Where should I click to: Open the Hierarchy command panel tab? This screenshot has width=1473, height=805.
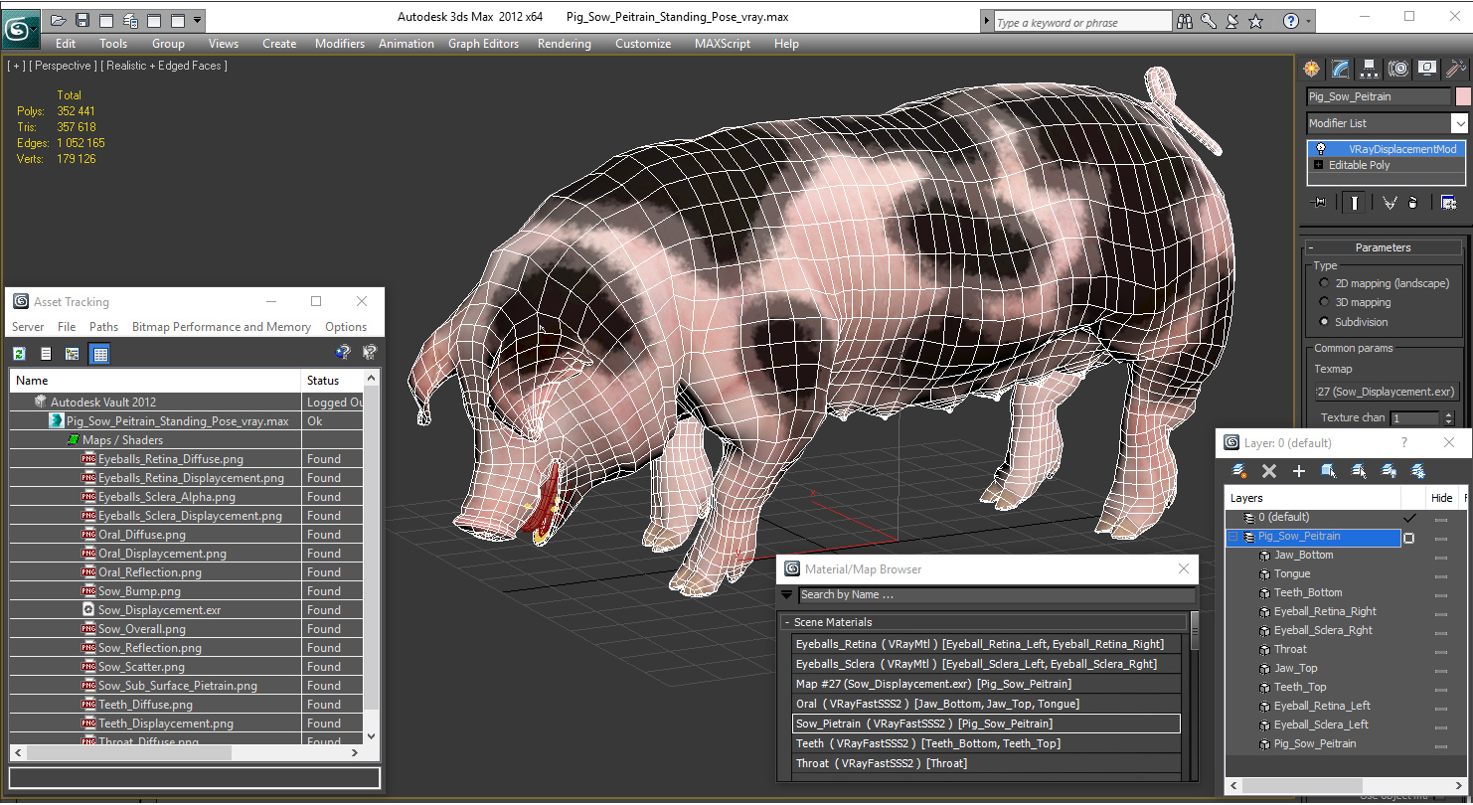click(1370, 69)
